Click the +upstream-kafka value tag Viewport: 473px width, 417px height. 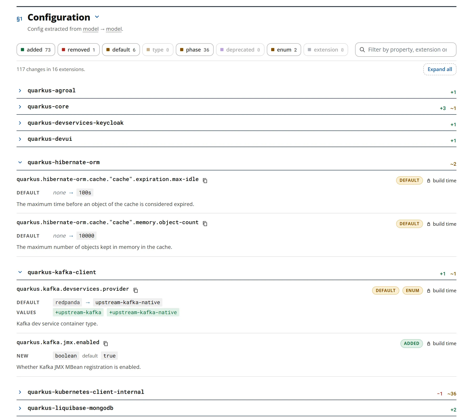tap(78, 312)
